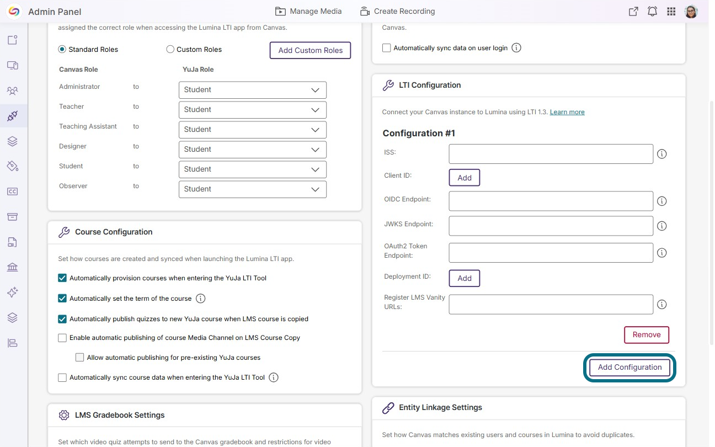Click info icon next to 'set the term of the course'

201,299
